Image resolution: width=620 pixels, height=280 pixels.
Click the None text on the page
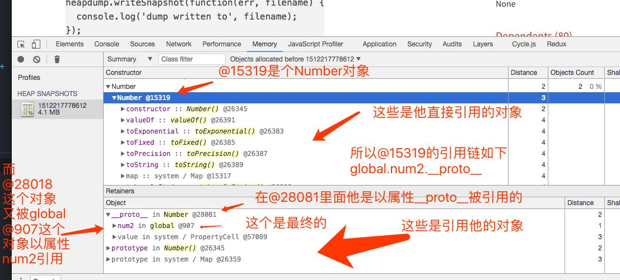[506, 4]
